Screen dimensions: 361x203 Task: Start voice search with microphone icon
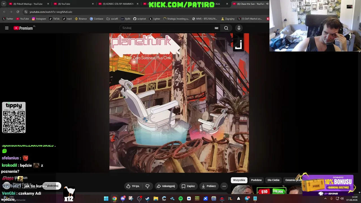pos(239,28)
